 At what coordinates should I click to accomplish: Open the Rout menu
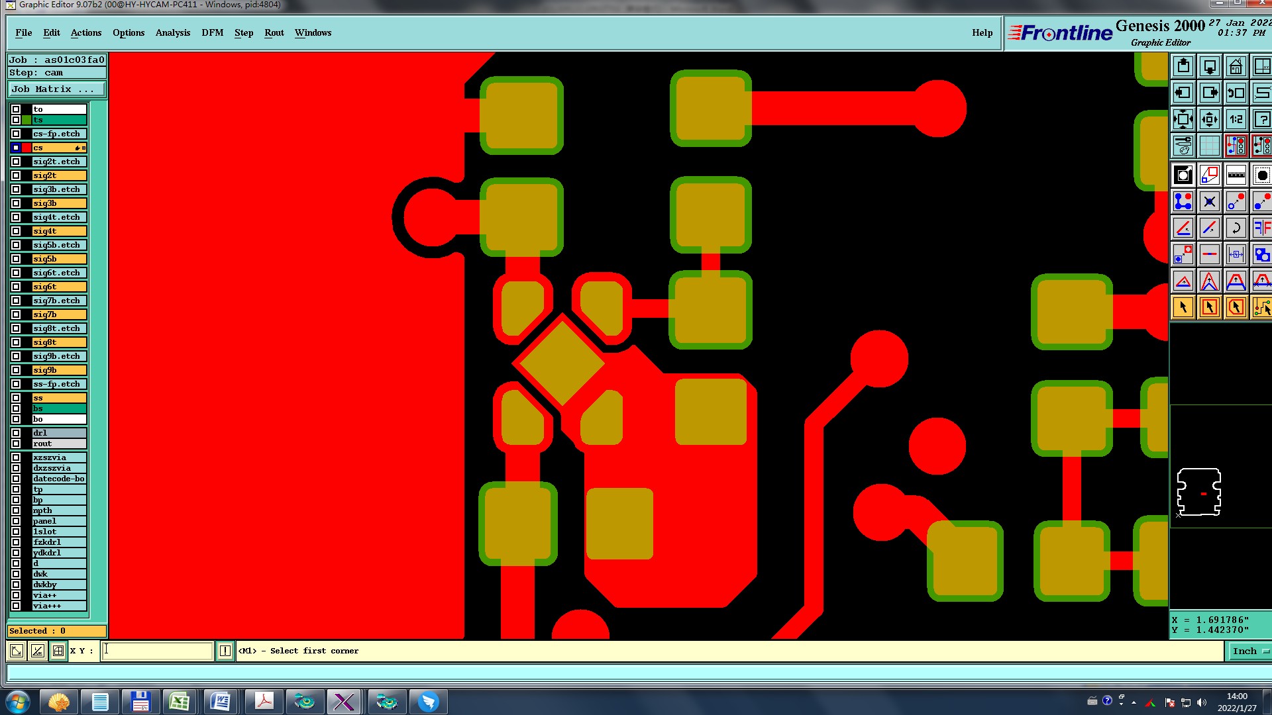274,33
